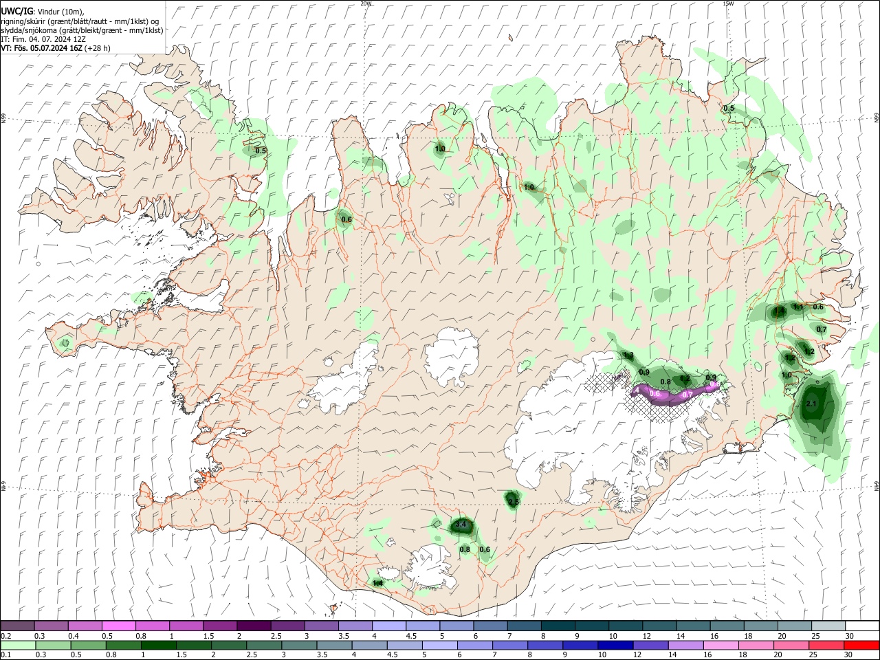The width and height of the screenshot is (880, 660).
Task: Click the '15W' longitude label at the top
Action: tap(728, 3)
